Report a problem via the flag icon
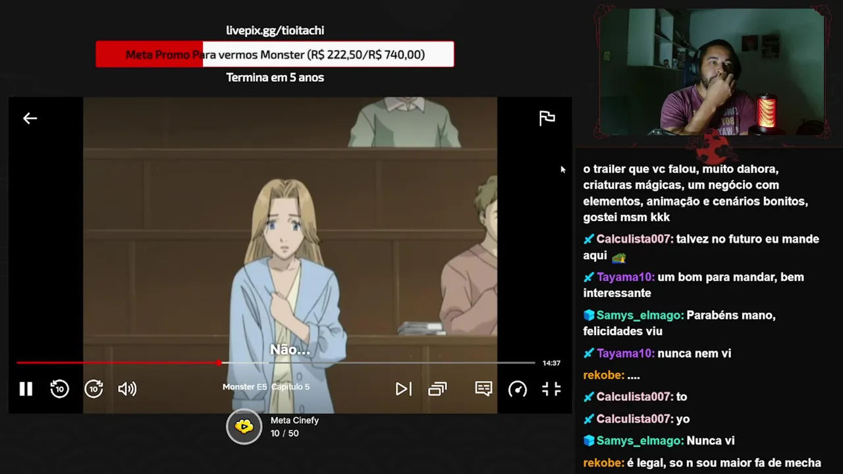This screenshot has height=474, width=843. point(547,118)
